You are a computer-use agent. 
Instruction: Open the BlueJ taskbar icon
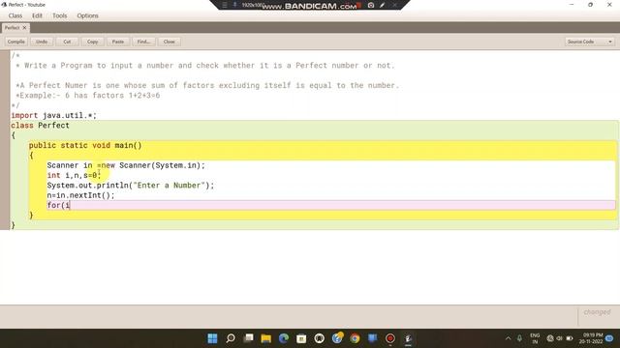pyautogui.click(x=408, y=338)
